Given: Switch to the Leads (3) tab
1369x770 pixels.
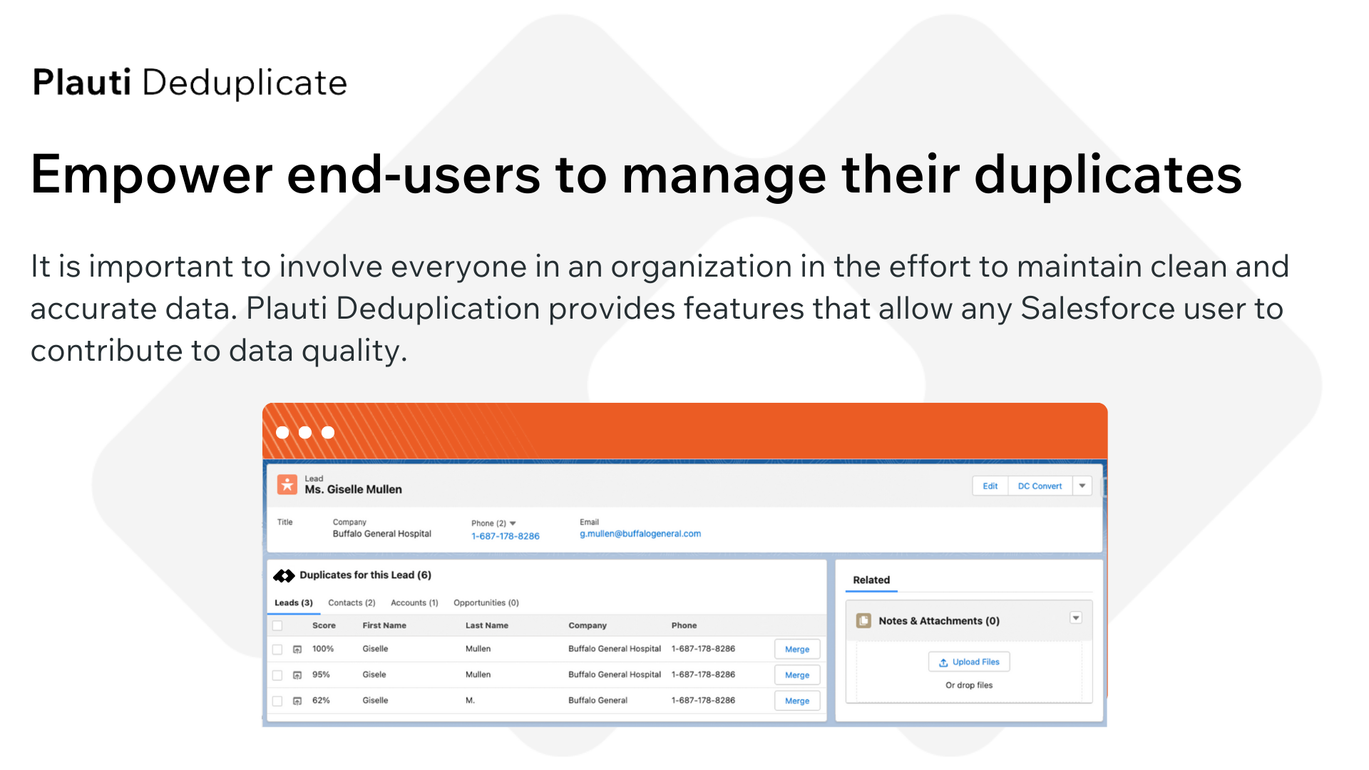Looking at the screenshot, I should (294, 603).
